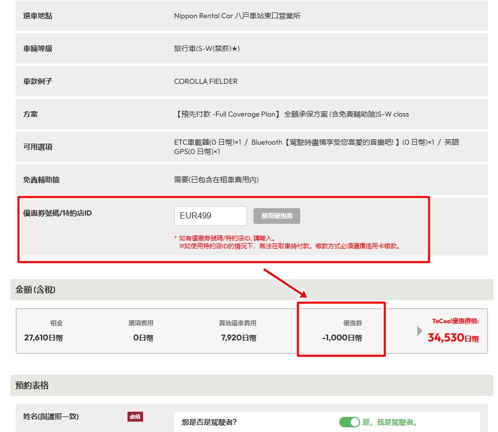Image resolution: width=498 pixels, height=432 pixels.
Task: Click the coupon code input field containing EUR499
Action: tap(210, 216)
